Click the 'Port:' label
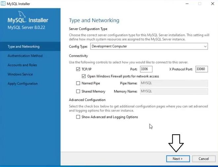This screenshot has width=218, height=167. (x=134, y=69)
